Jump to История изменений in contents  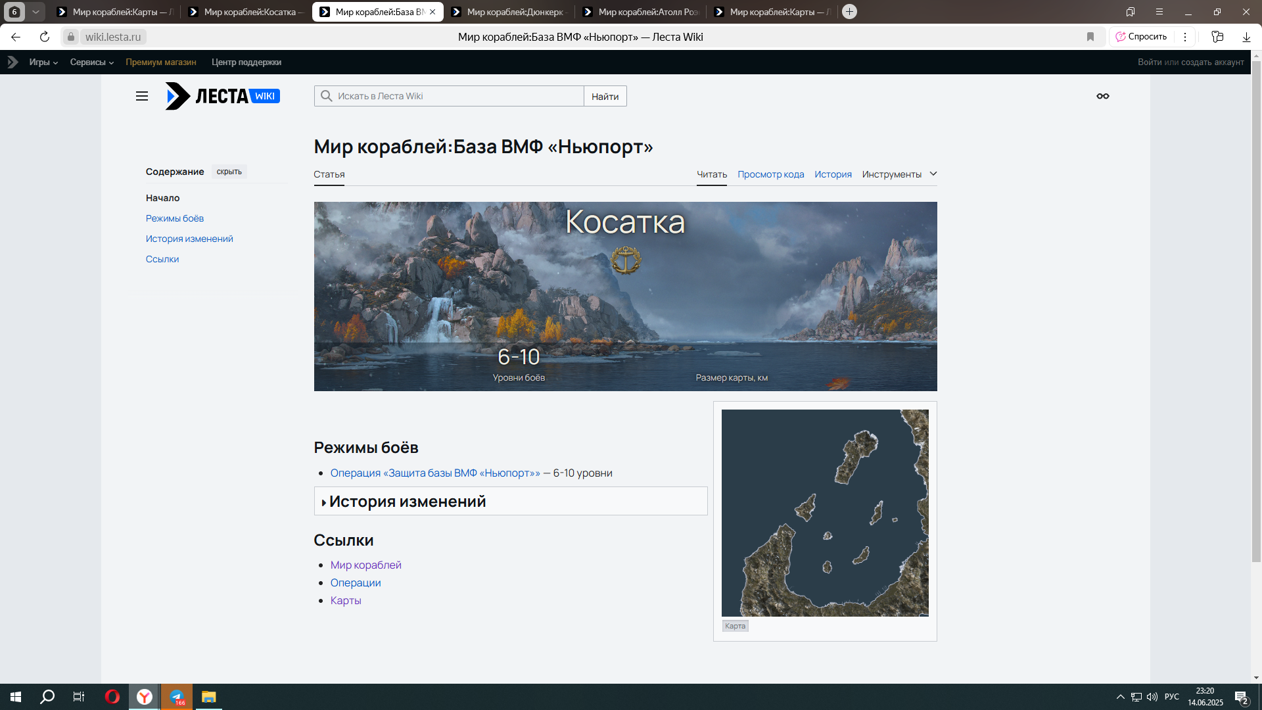coord(189,239)
